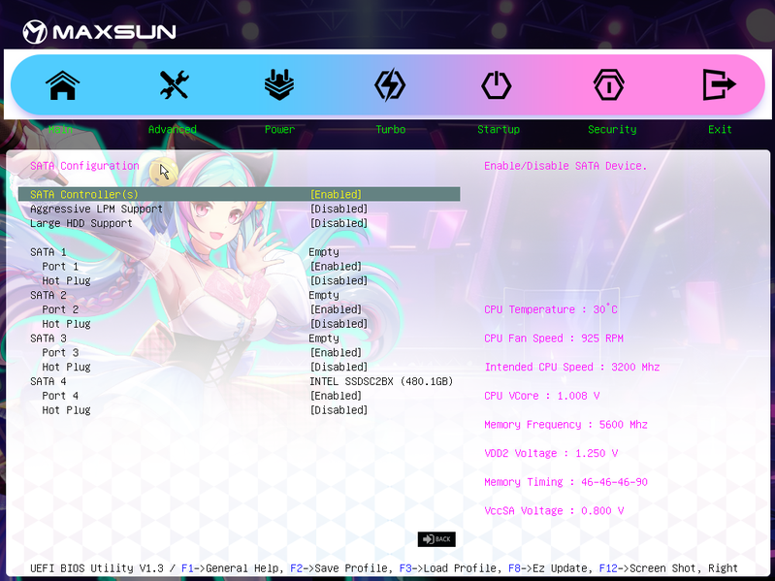Click the SATA 4 label

tap(48, 381)
